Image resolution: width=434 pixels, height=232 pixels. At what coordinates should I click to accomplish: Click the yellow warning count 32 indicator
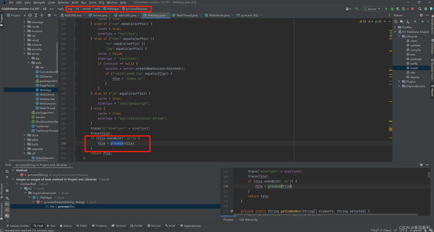coord(362,21)
